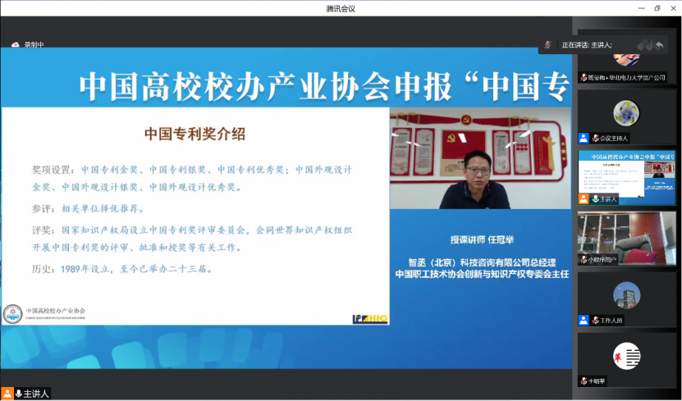This screenshot has height=401, width=682.
Task: Open the 主讲人 shared-screen thumbnail in the sidebar
Action: (626, 178)
